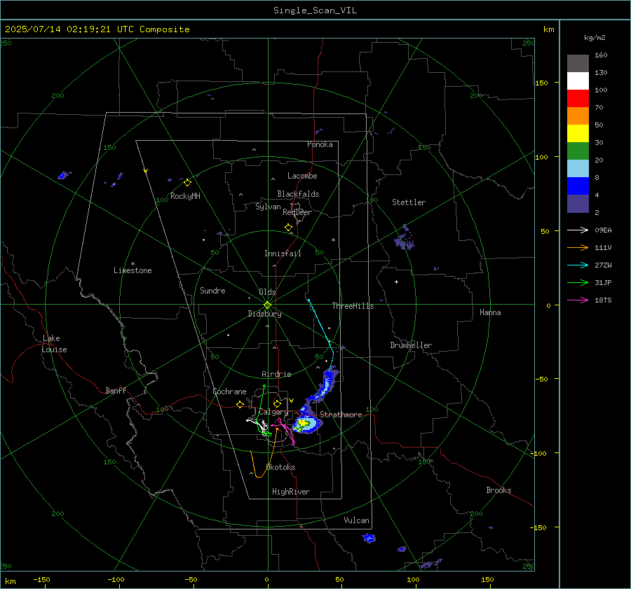Choose the Vulcan town label
631x589 pixels.
(357, 520)
